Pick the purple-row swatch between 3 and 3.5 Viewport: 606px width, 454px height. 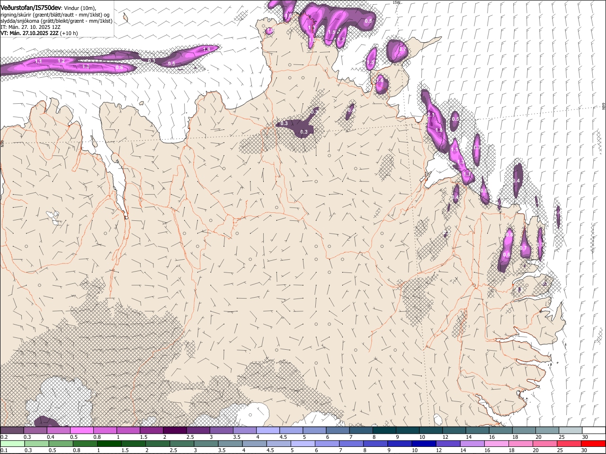pyautogui.click(x=222, y=430)
